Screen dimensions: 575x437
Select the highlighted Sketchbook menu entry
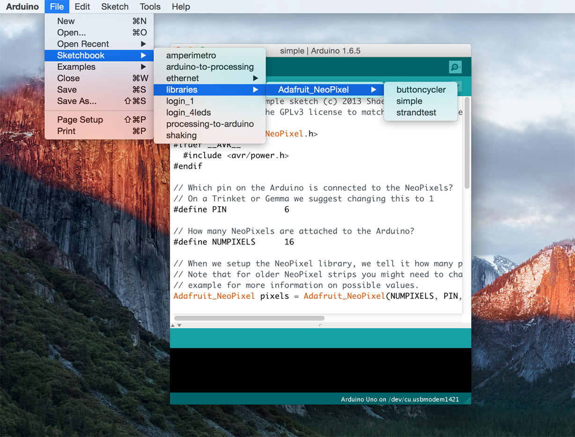pyautogui.click(x=99, y=55)
